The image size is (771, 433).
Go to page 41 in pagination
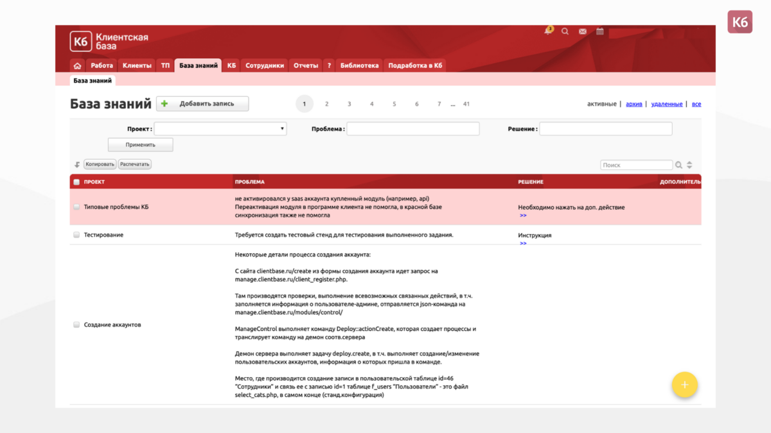466,103
